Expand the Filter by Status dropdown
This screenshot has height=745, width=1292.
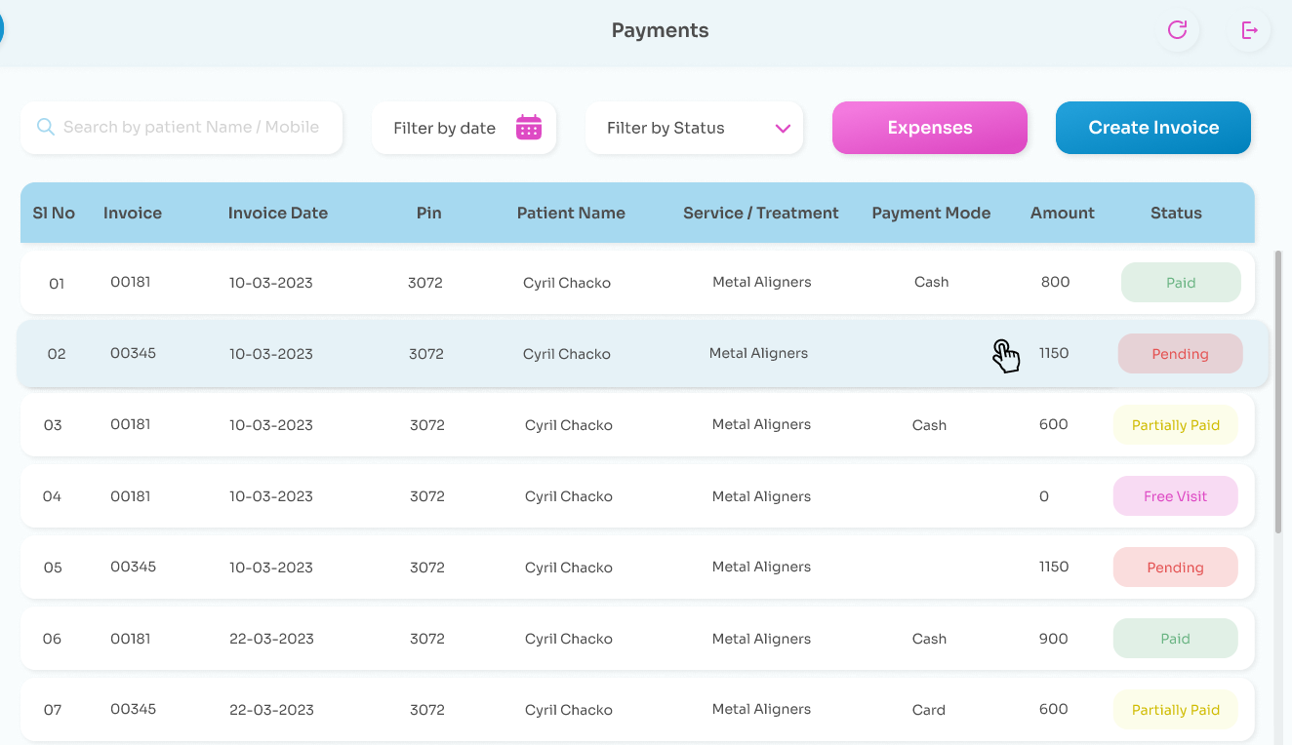(694, 128)
